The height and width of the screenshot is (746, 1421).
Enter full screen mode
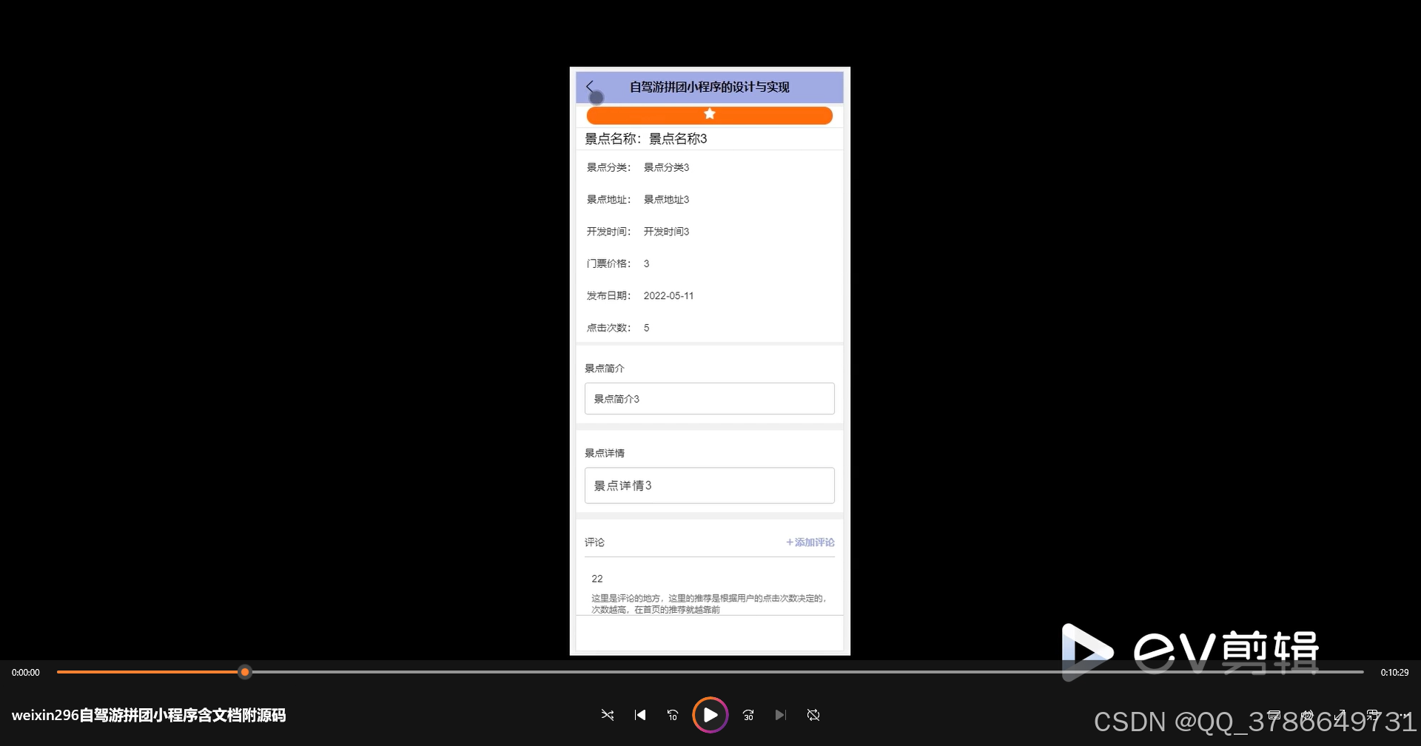tap(1340, 715)
